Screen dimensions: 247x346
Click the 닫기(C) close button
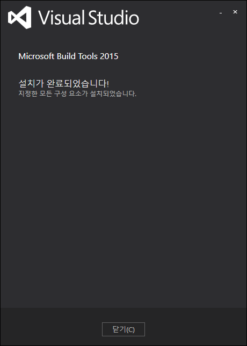click(123, 329)
